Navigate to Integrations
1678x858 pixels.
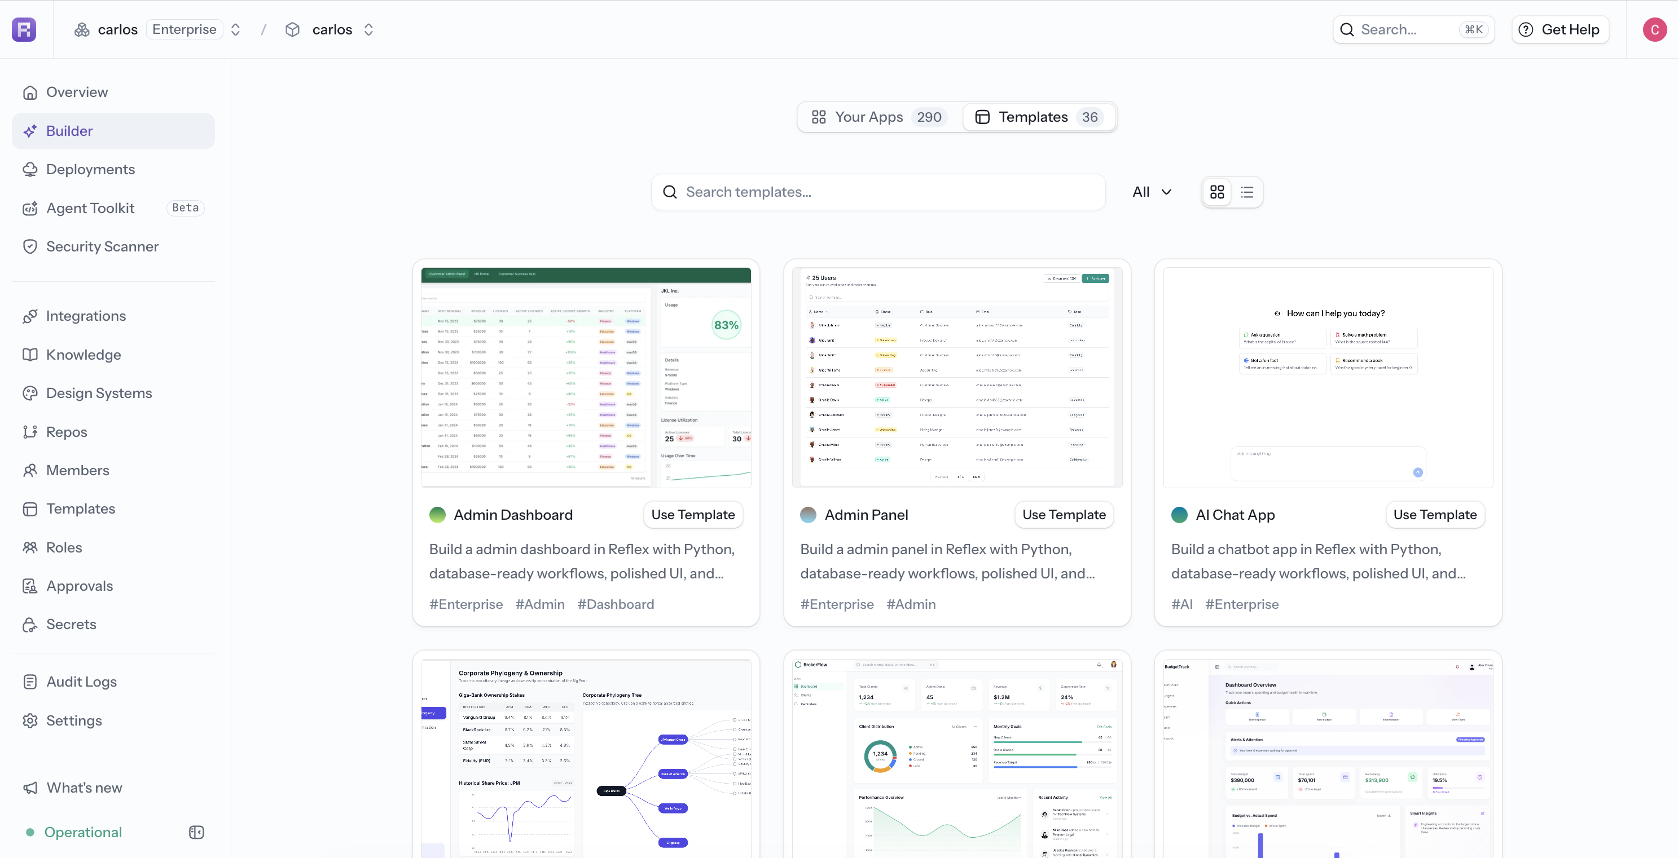[x=113, y=316]
